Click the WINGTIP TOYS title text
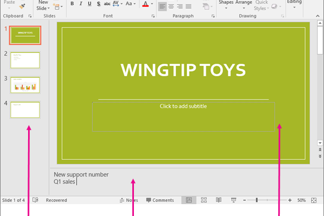Image resolution: width=324 pixels, height=216 pixels. (x=183, y=70)
